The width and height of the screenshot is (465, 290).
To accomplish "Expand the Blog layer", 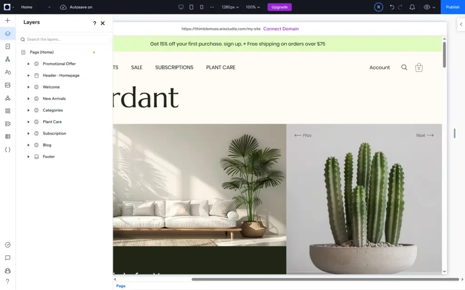I will 29,145.
